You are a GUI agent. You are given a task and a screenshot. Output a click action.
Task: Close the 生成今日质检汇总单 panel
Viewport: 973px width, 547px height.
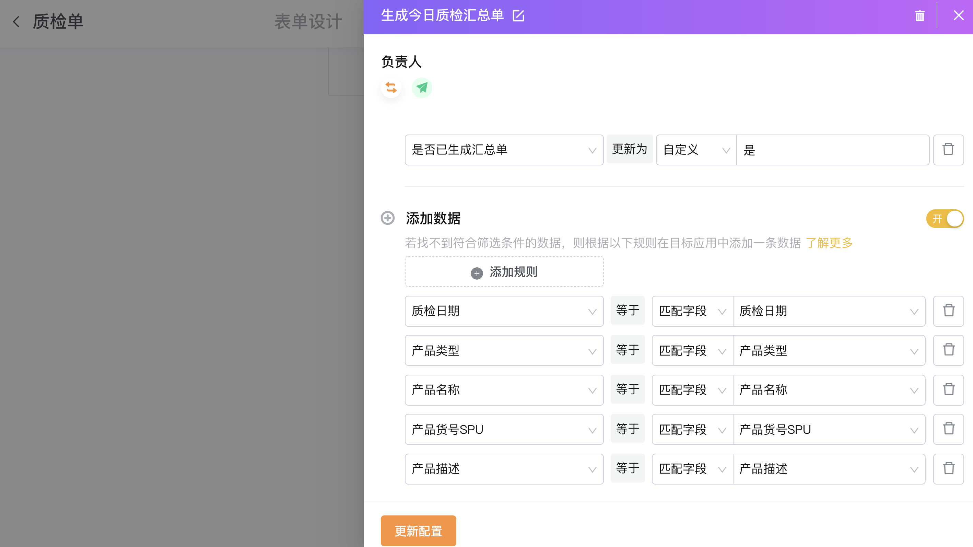pyautogui.click(x=959, y=15)
